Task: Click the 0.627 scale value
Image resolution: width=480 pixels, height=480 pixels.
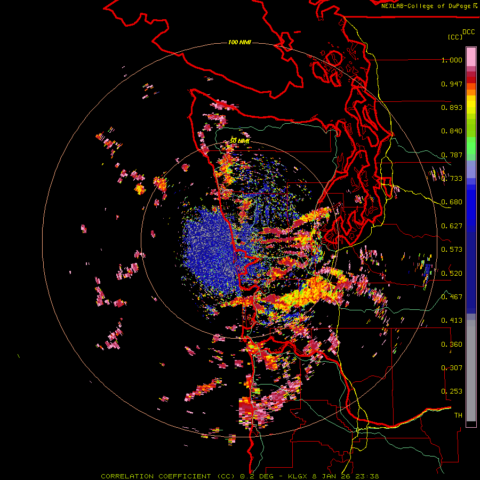Action: pyautogui.click(x=452, y=226)
